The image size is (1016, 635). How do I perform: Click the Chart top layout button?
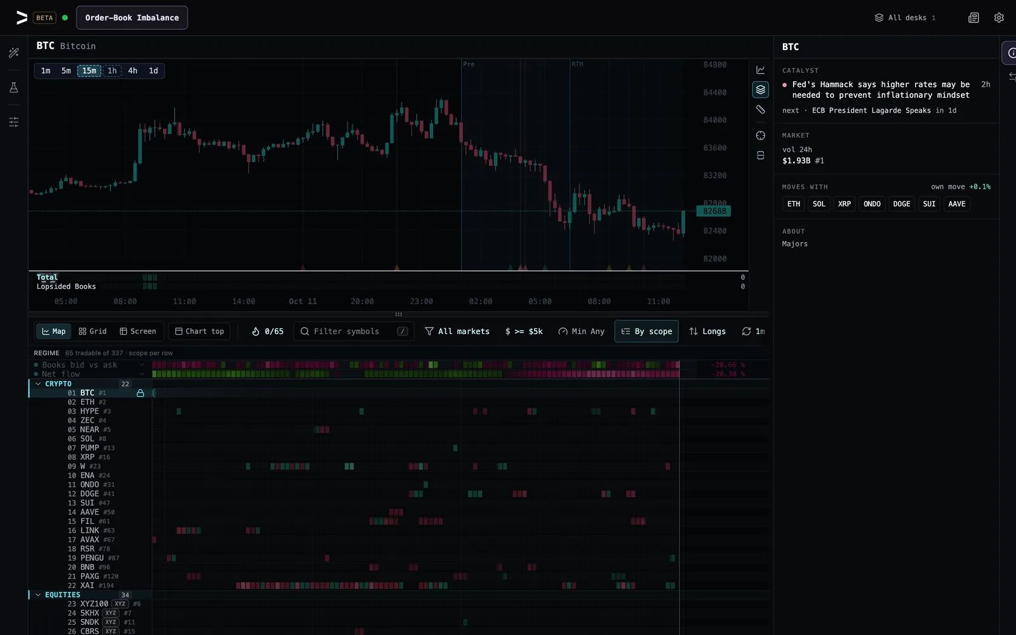click(x=199, y=331)
